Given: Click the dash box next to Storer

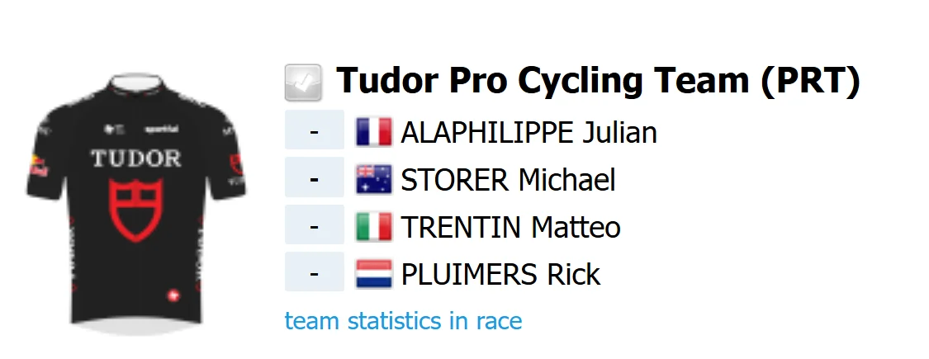Looking at the screenshot, I should 315,177.
